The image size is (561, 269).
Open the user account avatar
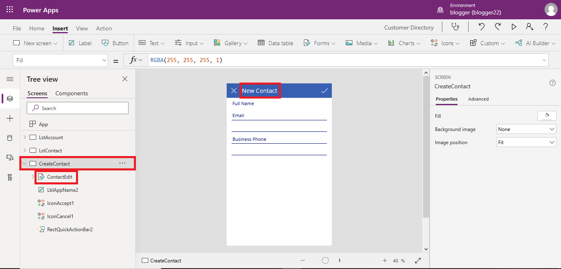click(551, 9)
